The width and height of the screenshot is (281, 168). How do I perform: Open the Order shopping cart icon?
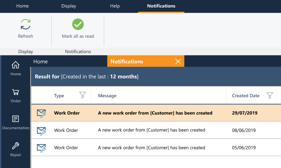tap(16, 92)
